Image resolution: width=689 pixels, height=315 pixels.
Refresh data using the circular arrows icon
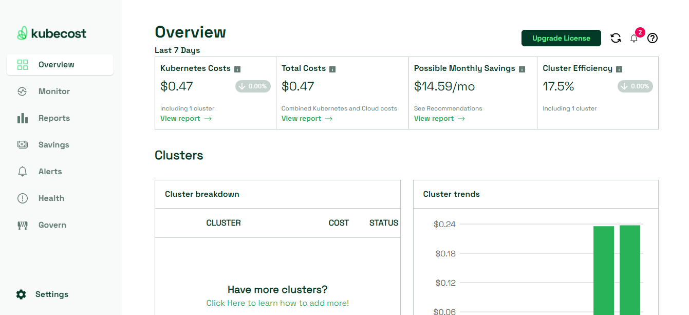pyautogui.click(x=616, y=38)
